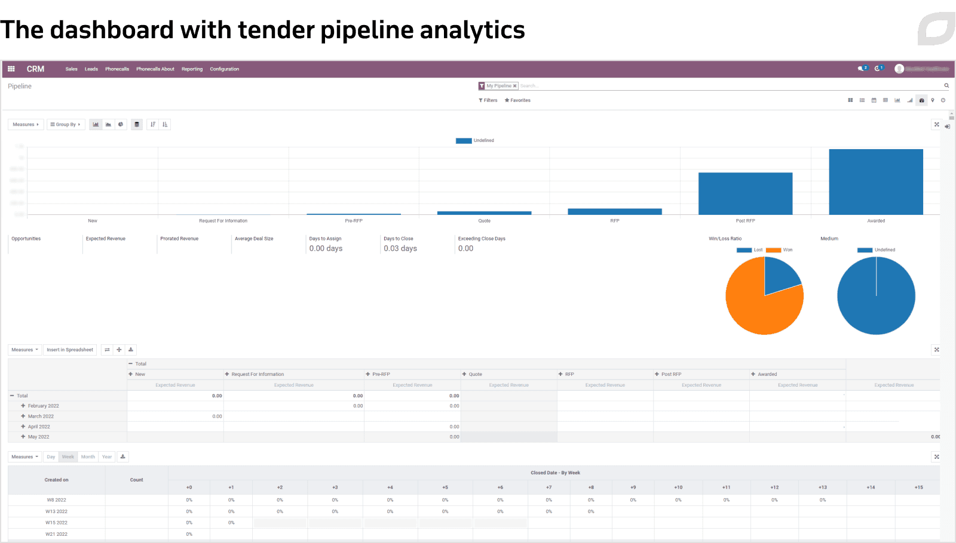Click in the Search input field
This screenshot has width=956, height=543.
[x=729, y=86]
